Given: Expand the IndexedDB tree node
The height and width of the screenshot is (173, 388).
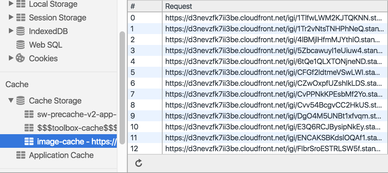Looking at the screenshot, I should 11,31.
